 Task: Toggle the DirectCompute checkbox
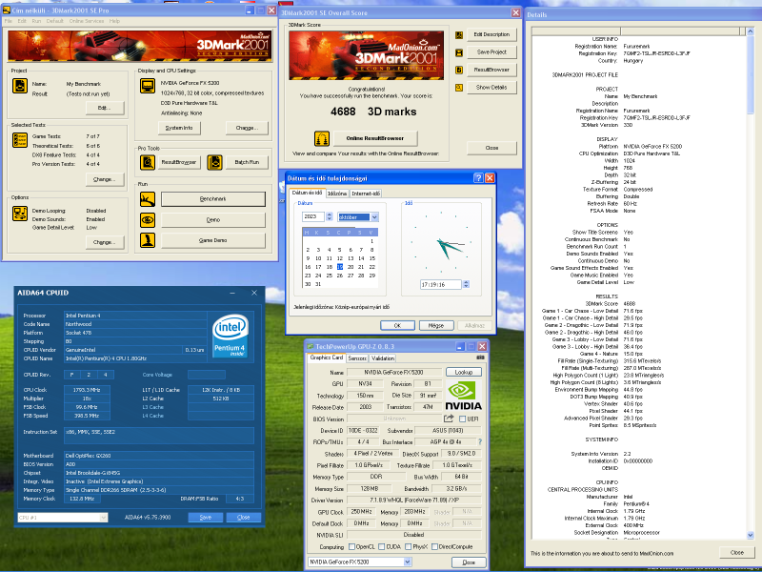click(434, 546)
